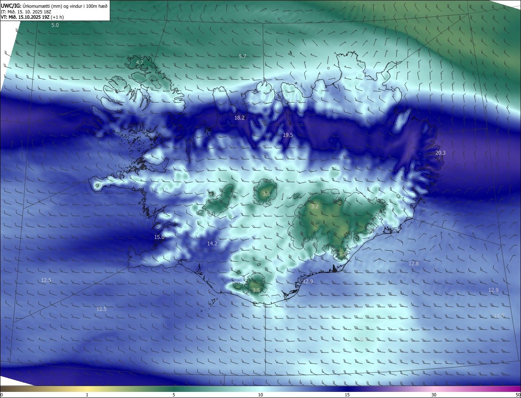Click the colorbar tick label 0
The width and height of the screenshot is (521, 398).
pos(2,395)
